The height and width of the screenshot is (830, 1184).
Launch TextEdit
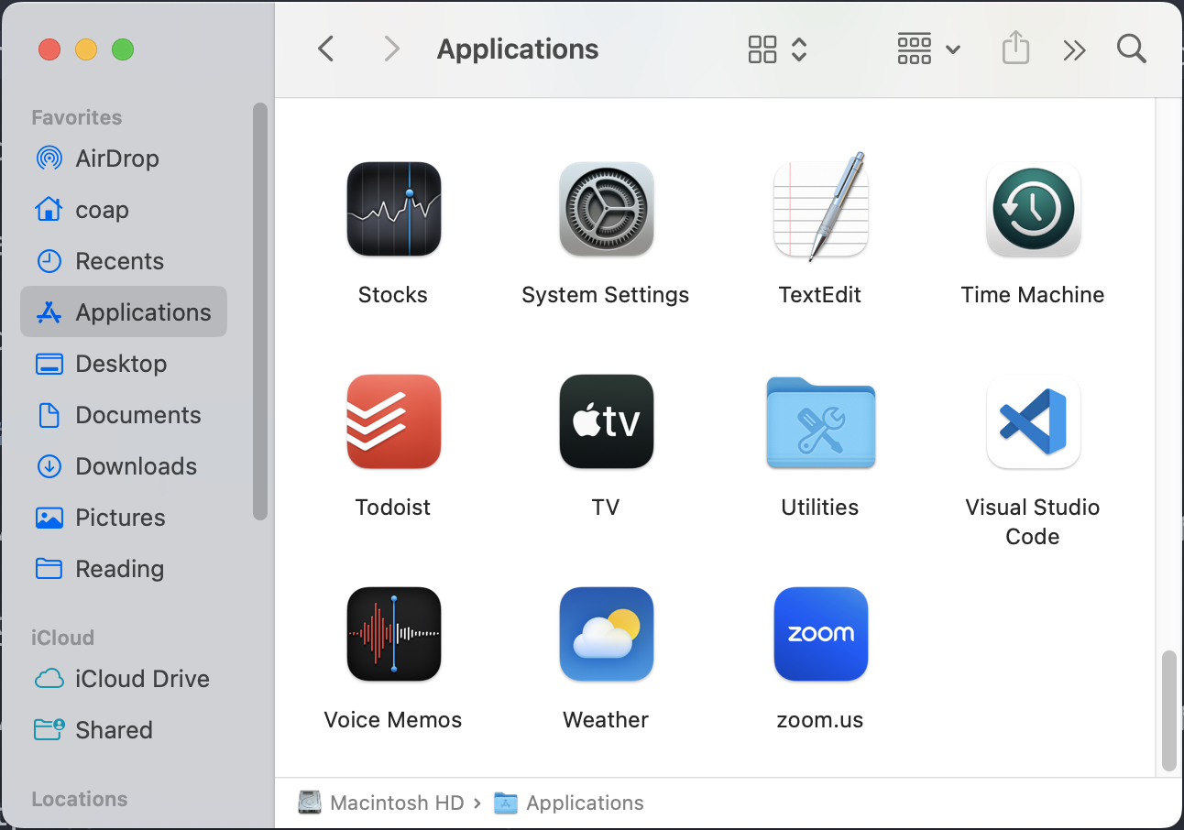pyautogui.click(x=820, y=209)
